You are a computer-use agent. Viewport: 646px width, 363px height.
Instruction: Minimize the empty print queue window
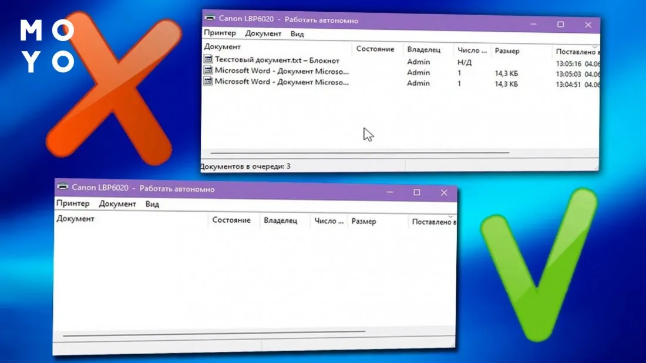tap(389, 192)
